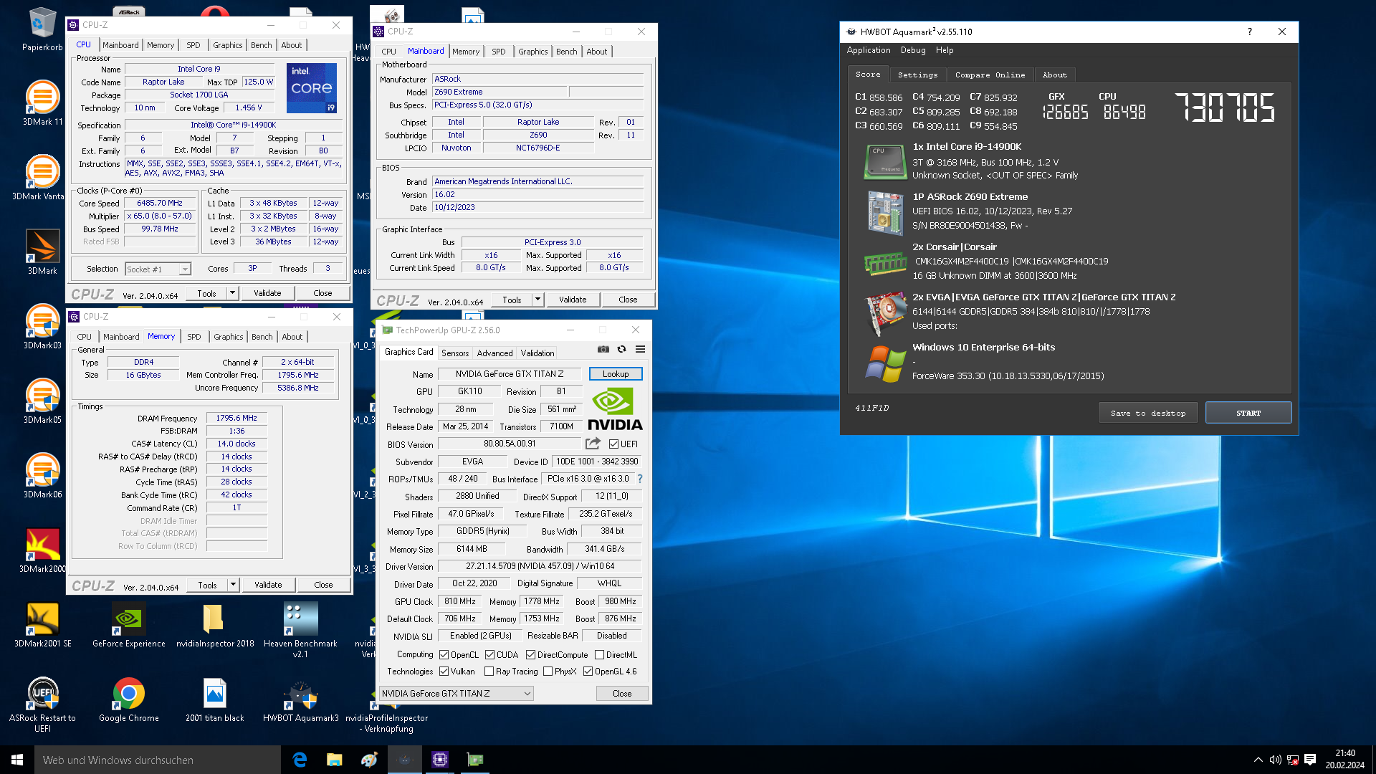Open Application menu in Aquamark

click(x=868, y=50)
